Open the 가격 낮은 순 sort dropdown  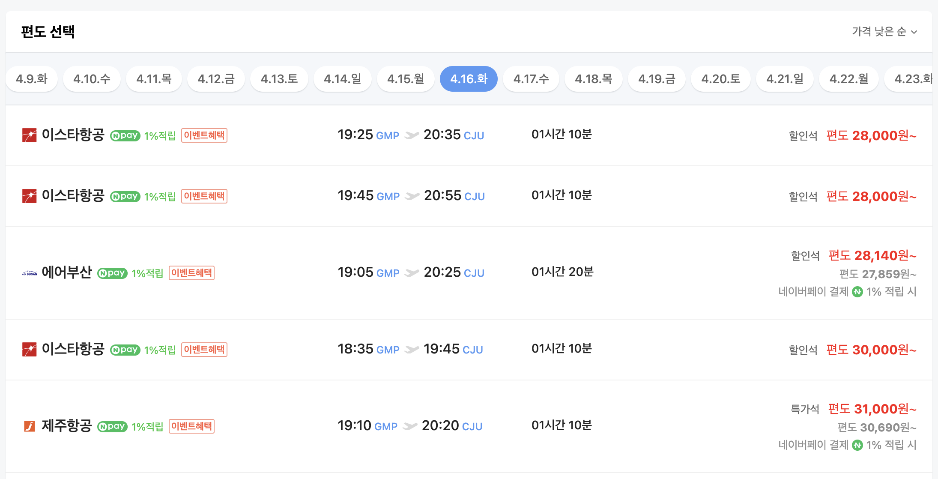[879, 32]
